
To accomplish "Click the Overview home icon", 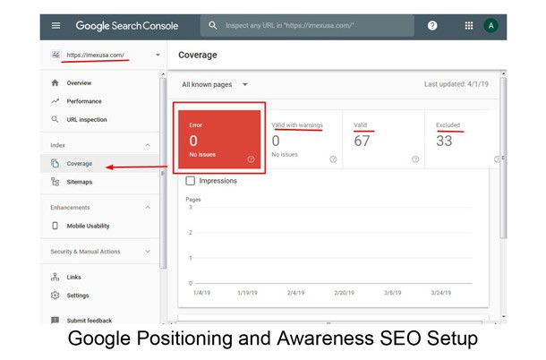I will click(x=55, y=83).
